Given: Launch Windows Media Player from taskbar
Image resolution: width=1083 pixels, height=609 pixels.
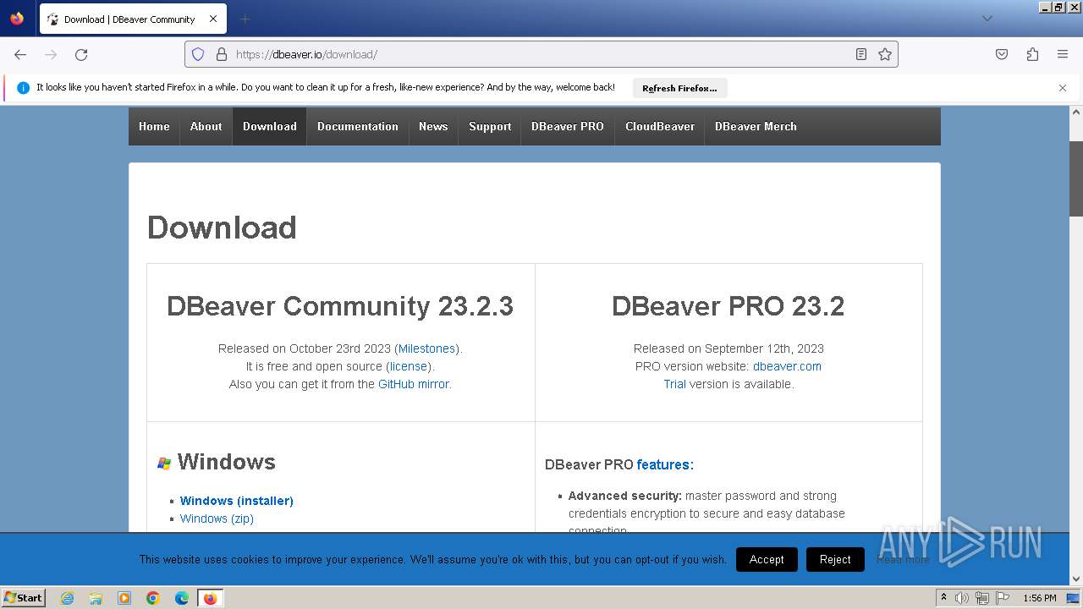Looking at the screenshot, I should pyautogui.click(x=124, y=598).
